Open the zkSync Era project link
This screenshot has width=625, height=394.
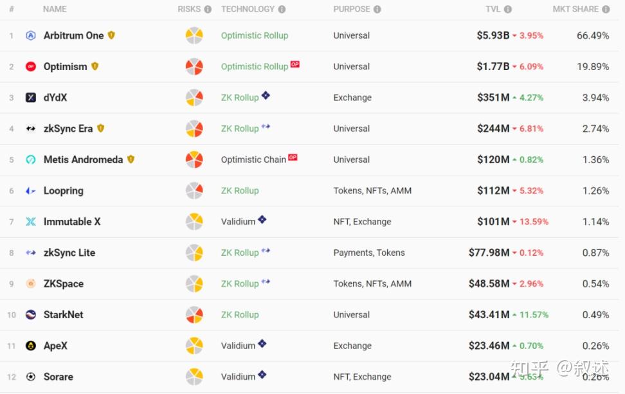tap(68, 129)
